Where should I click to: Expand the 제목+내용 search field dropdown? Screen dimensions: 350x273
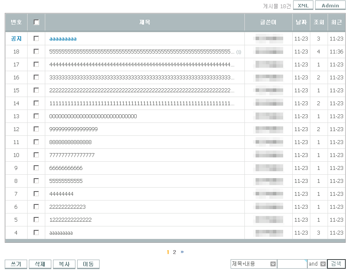point(272,264)
